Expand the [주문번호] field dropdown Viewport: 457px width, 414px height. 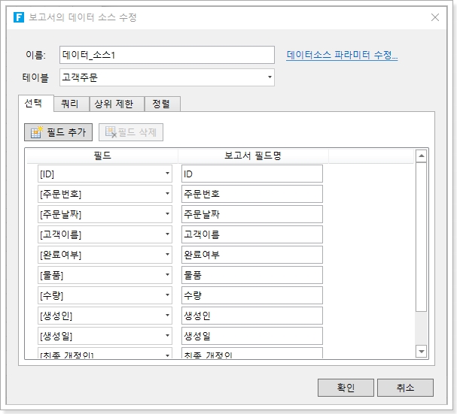coord(167,194)
